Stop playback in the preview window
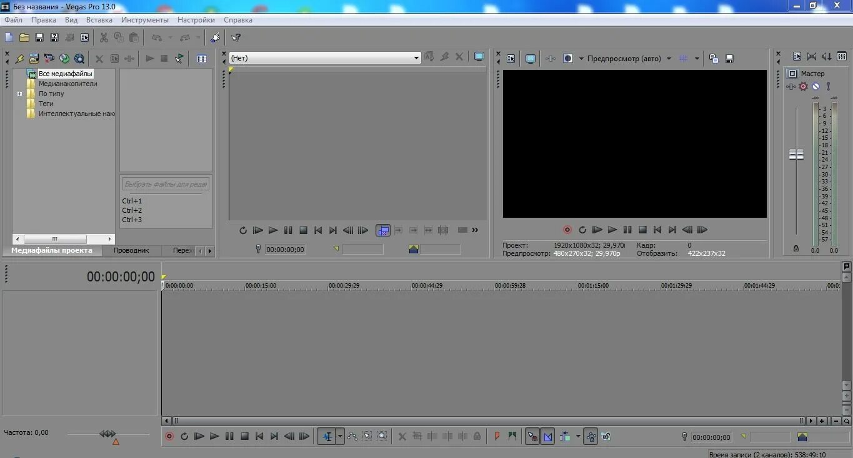 coord(642,230)
